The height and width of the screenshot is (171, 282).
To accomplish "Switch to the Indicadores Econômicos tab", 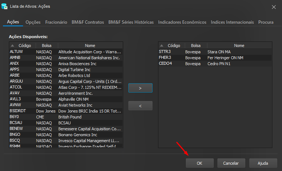I will click(182, 22).
